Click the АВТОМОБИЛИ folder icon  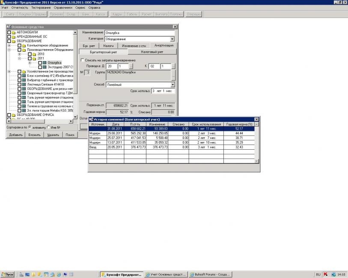click(x=14, y=33)
